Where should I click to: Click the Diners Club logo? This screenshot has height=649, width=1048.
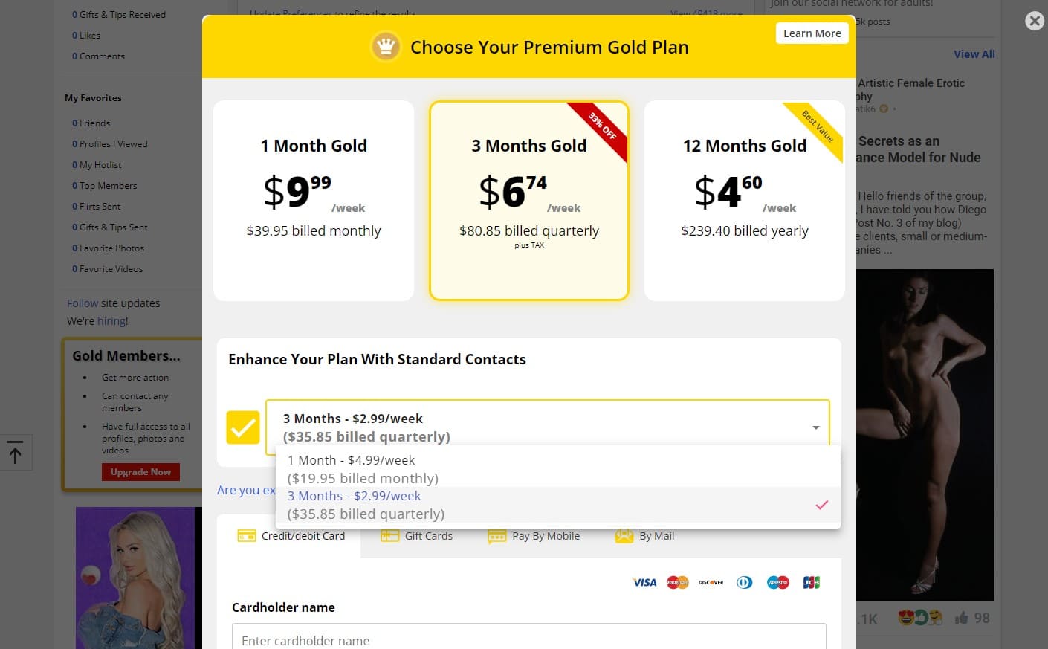(x=744, y=582)
